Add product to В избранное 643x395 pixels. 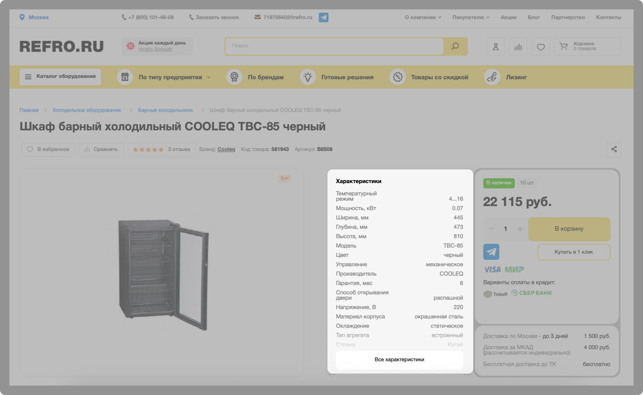click(x=48, y=150)
